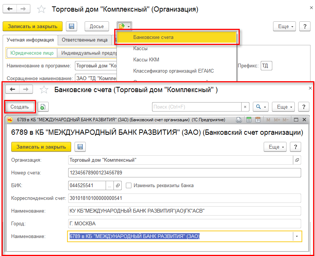
Task: Click the Поиск (Ctrl+F) search field
Action: [197, 107]
